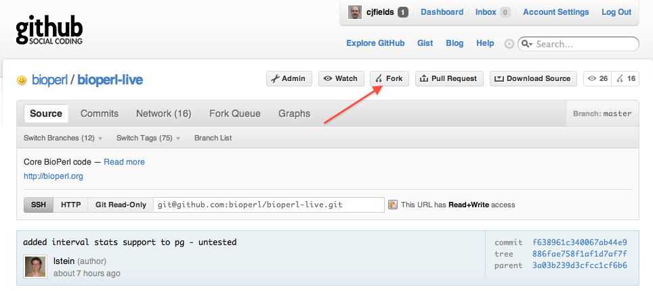Click the clipboard copy URL icon
653x291 pixels.
coord(392,204)
